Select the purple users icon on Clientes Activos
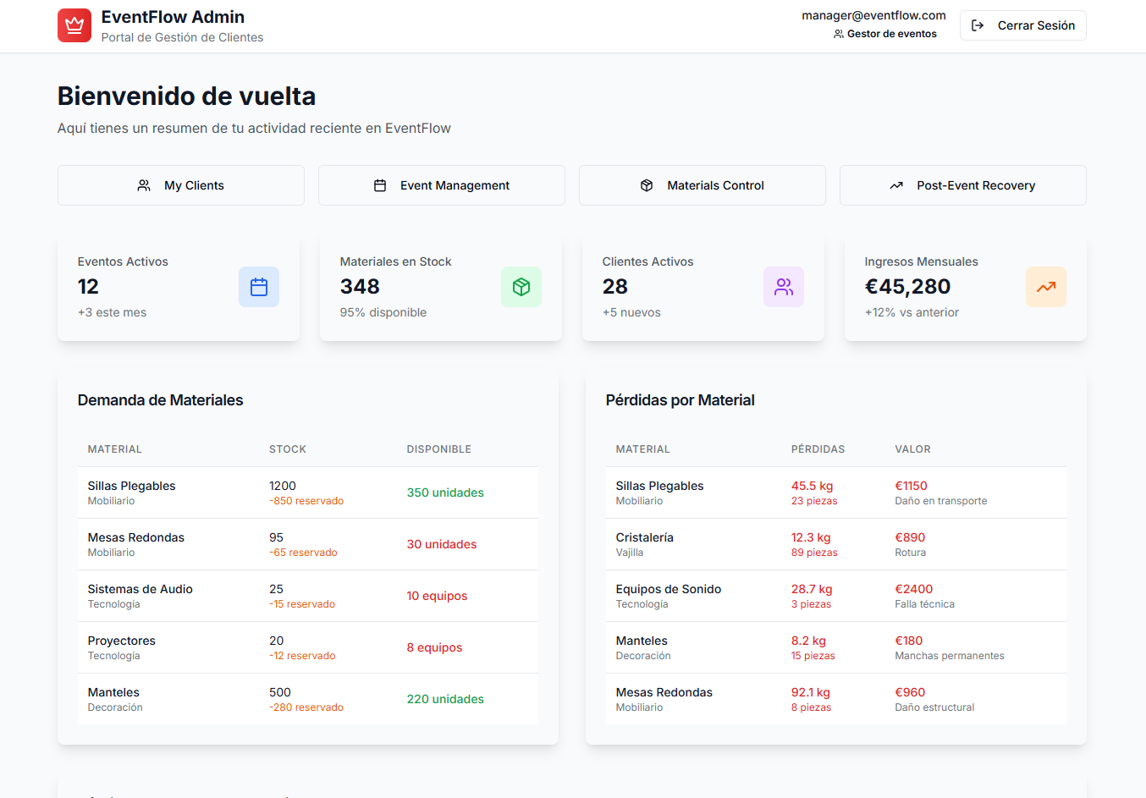This screenshot has width=1146, height=798. (x=784, y=287)
